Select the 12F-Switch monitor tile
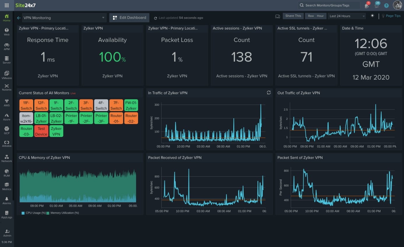 click(41, 105)
